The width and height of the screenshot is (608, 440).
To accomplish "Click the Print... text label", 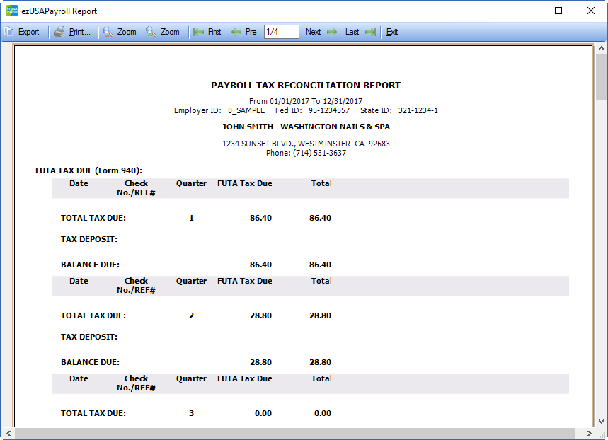I will pos(80,32).
